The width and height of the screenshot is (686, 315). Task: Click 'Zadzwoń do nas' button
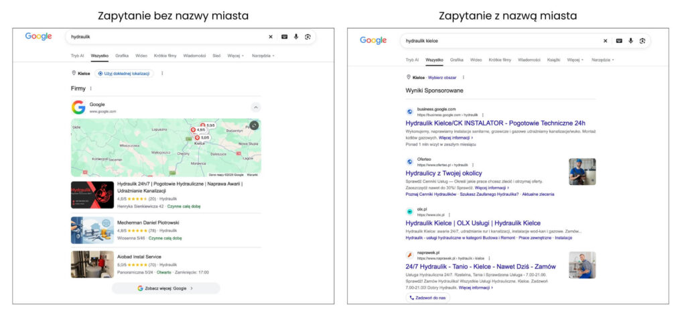(x=427, y=298)
